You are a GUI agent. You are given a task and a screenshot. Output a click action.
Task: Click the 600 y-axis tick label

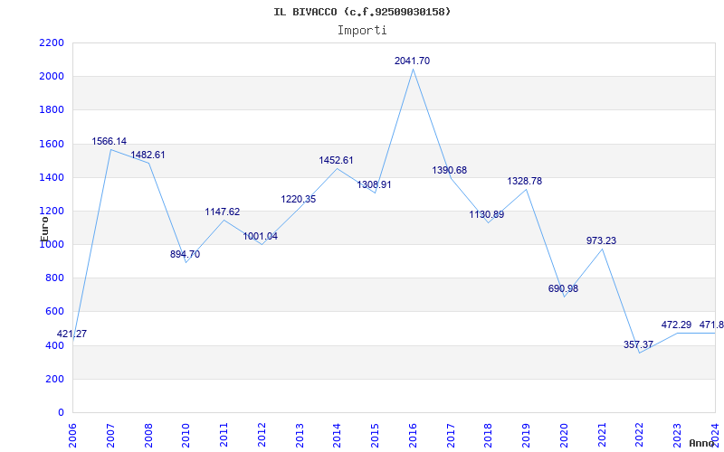click(54, 312)
